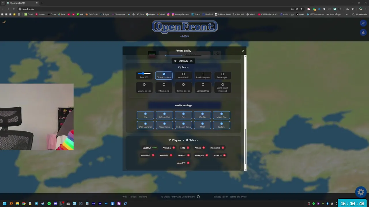Kick player Arman from lobby
Screen dimensions: 369x207
coord(204,148)
